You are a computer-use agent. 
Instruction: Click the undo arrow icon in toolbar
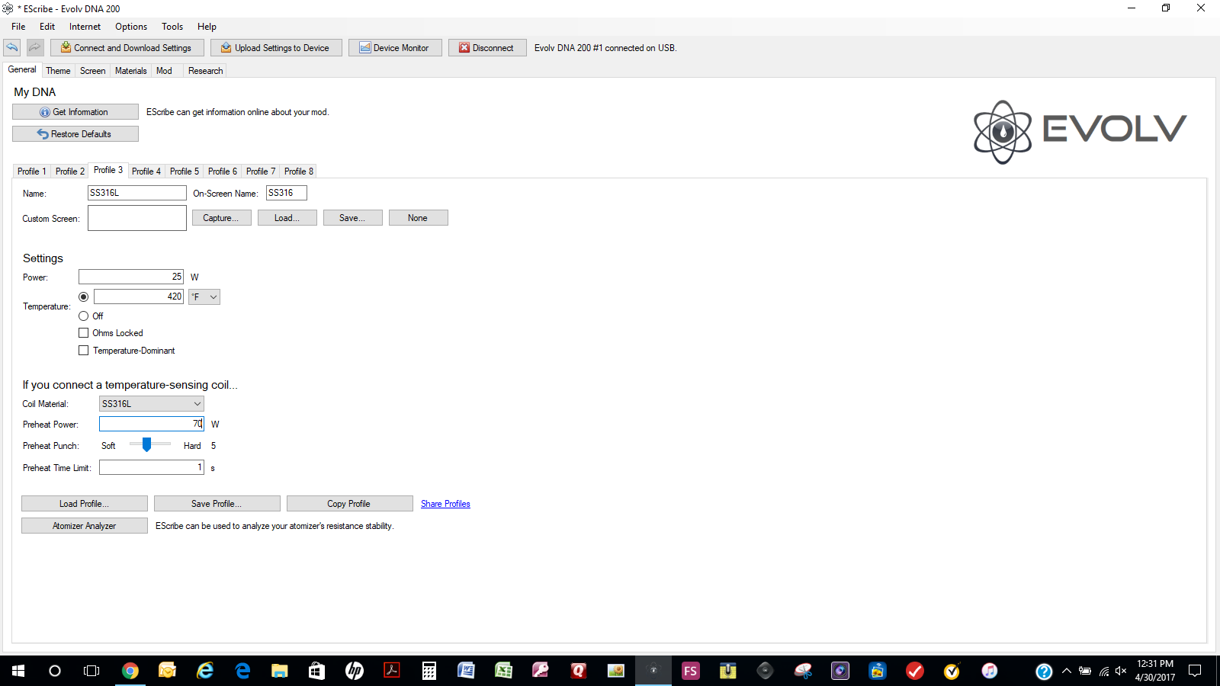click(x=12, y=47)
